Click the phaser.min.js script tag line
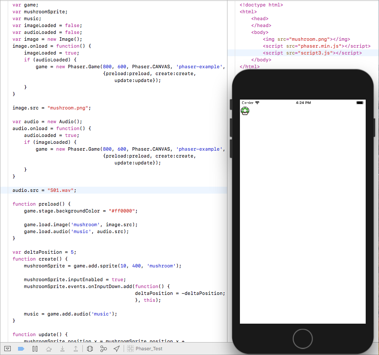 tap(317, 46)
